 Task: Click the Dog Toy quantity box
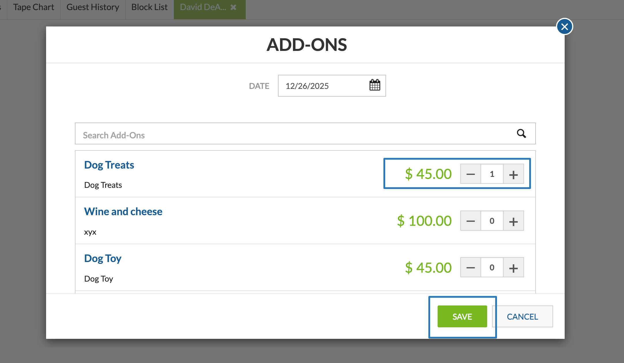(x=492, y=268)
